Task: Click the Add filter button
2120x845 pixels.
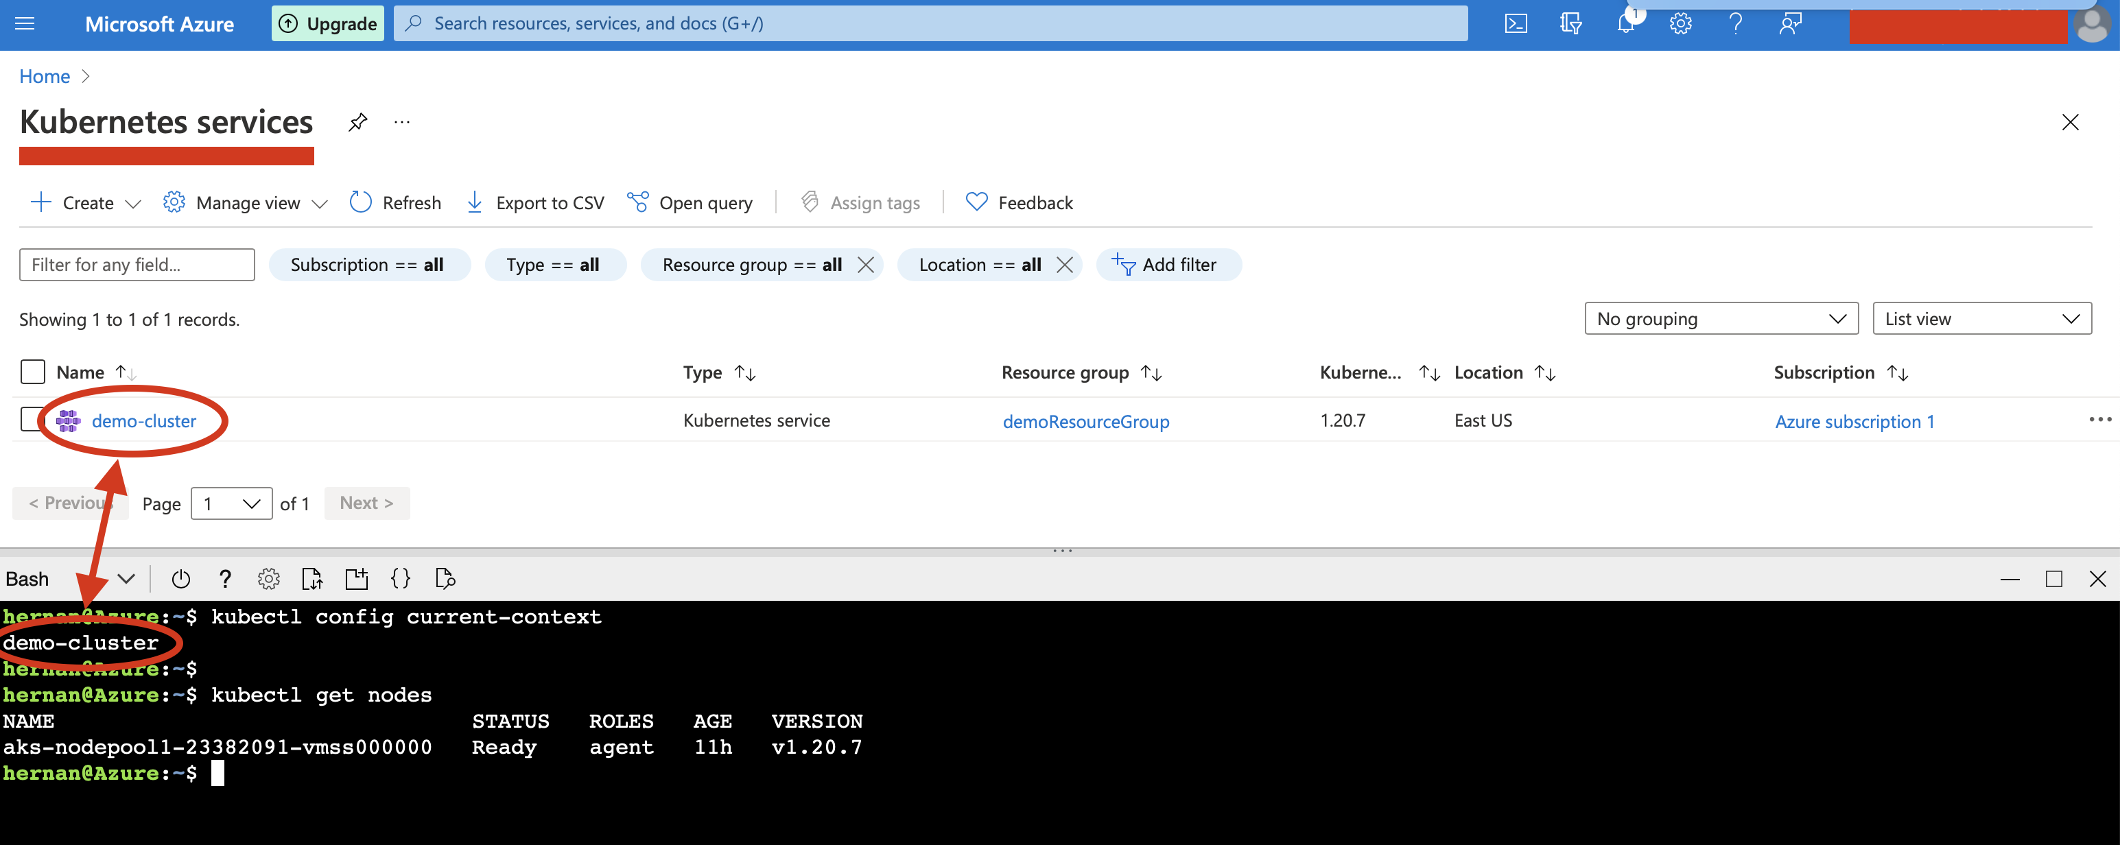Action: (1168, 265)
